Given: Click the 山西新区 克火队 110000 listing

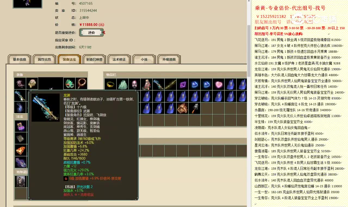Looking at the screenshot, I should [298, 186].
